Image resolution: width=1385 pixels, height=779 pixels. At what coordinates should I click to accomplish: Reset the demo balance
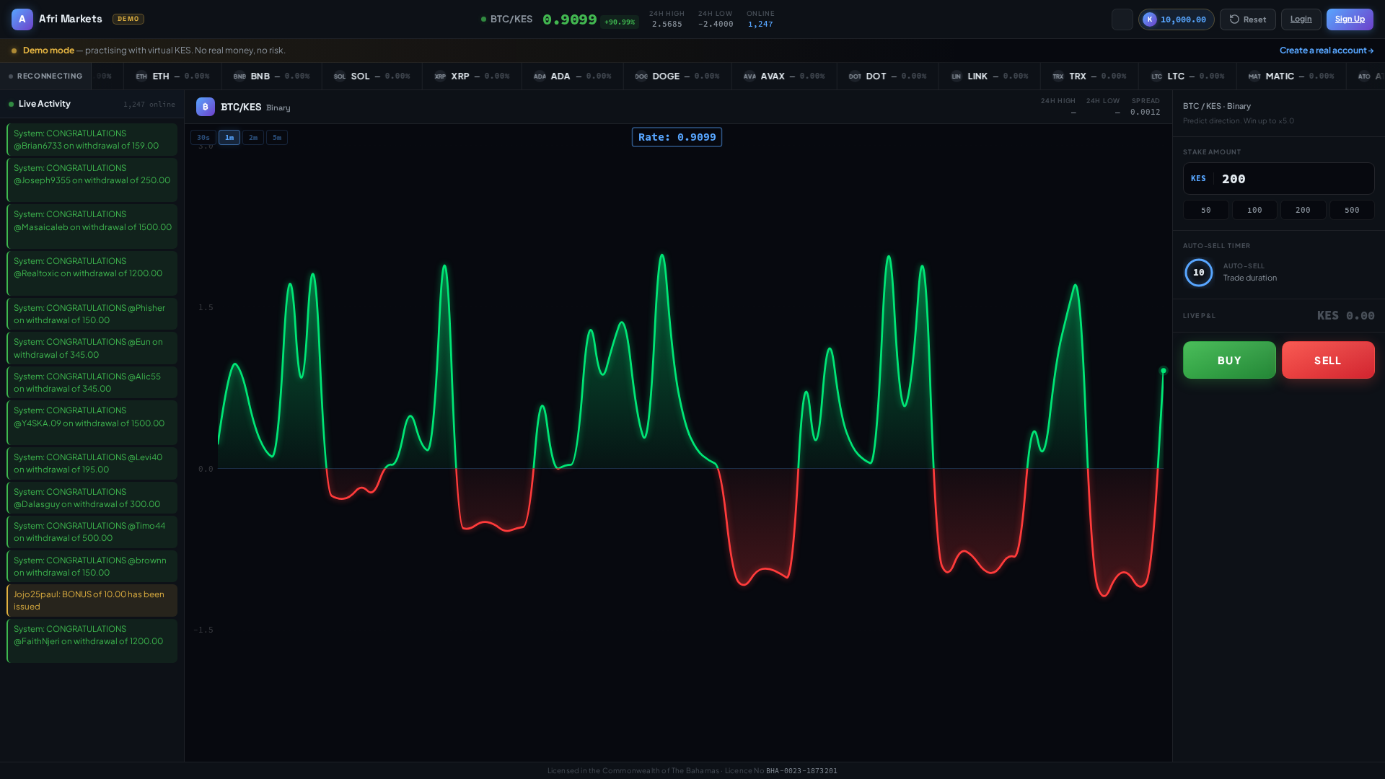tap(1248, 19)
